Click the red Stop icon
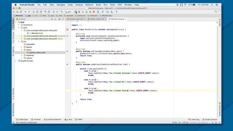This screenshot has height=131, width=233. (x=94, y=12)
